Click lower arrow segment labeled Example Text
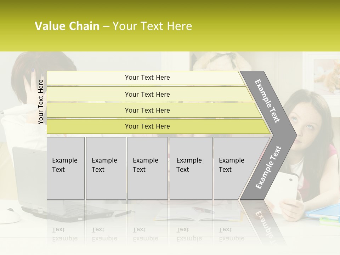This screenshot has height=255, width=340. click(x=268, y=168)
